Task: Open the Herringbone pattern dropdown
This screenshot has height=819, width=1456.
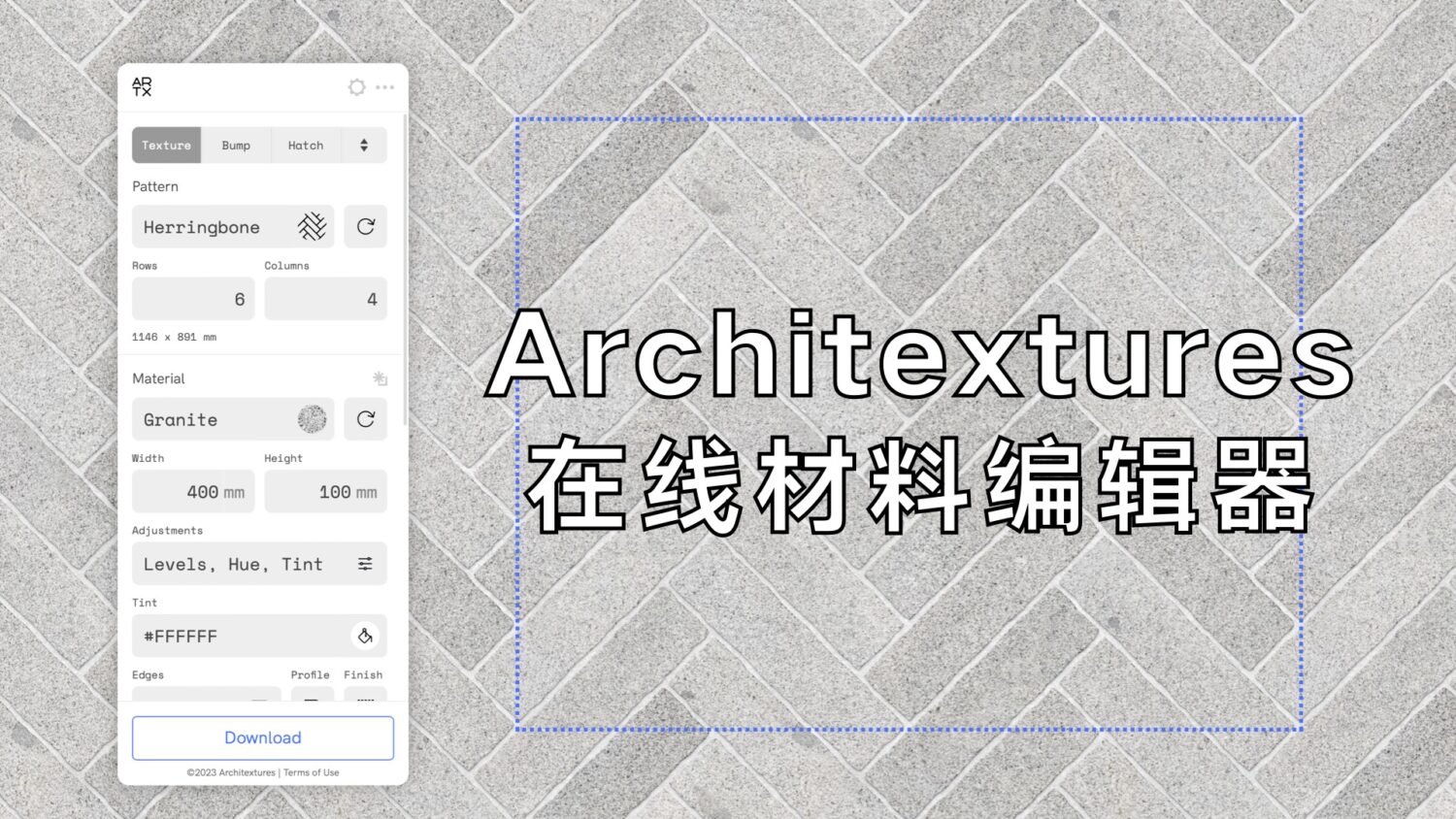Action: click(214, 227)
